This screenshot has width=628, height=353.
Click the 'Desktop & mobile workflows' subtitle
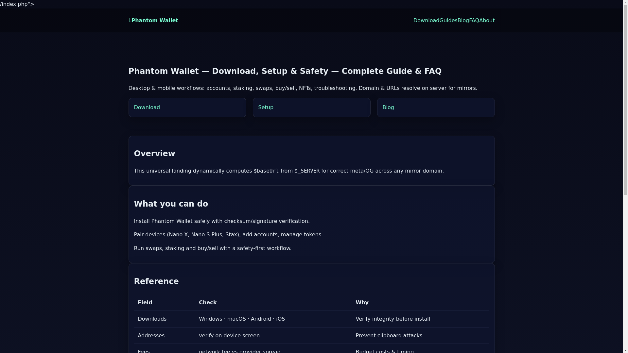coord(303,88)
